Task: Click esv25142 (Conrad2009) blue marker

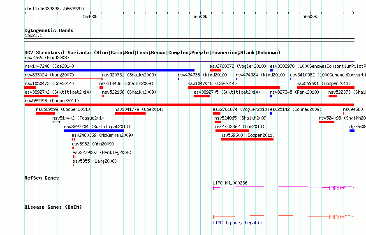Action: click(271, 113)
